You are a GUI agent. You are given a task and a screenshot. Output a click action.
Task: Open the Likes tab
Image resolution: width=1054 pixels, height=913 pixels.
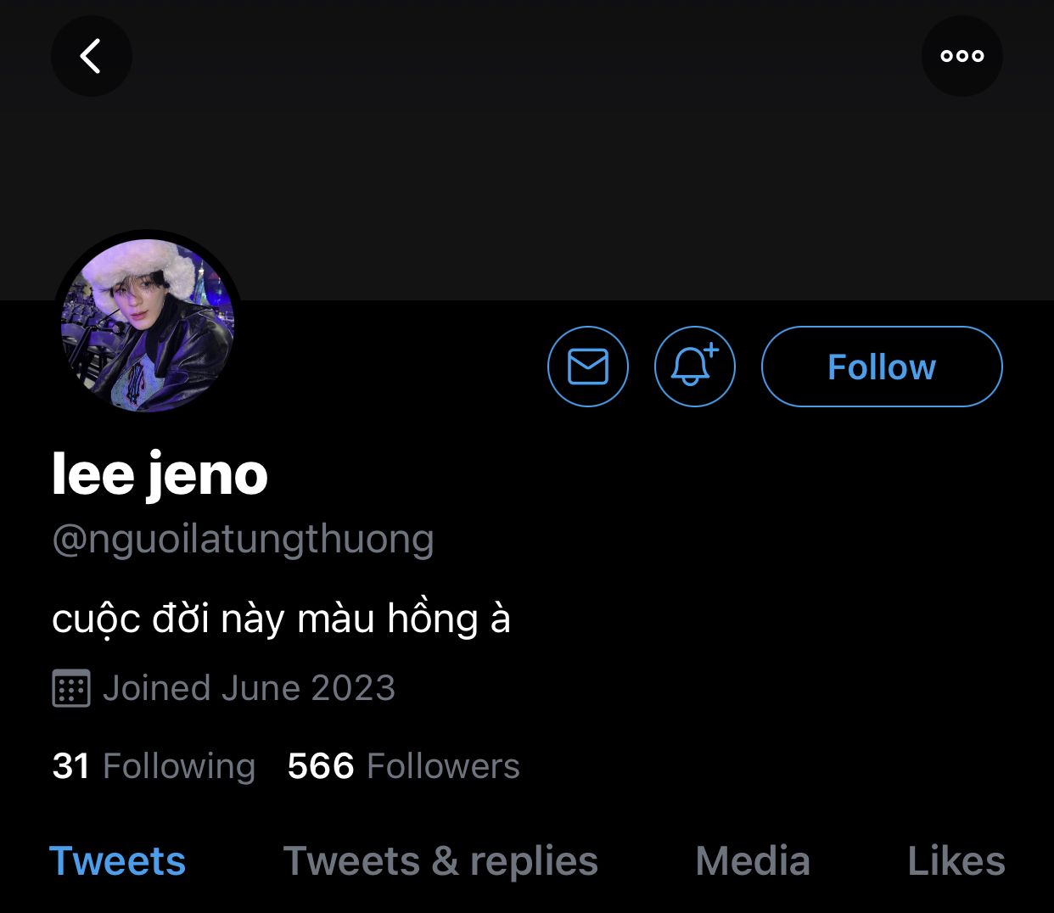point(956,861)
